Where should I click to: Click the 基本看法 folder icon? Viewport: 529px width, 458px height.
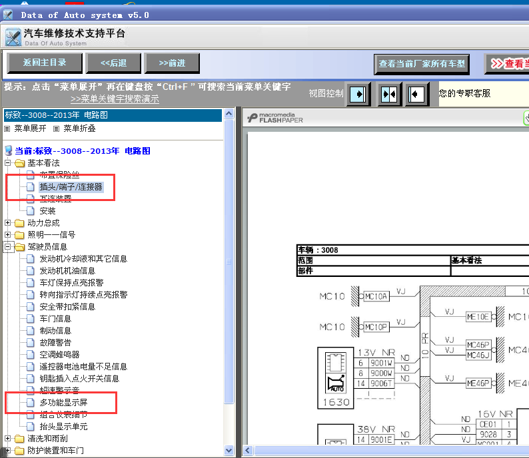tap(20, 163)
